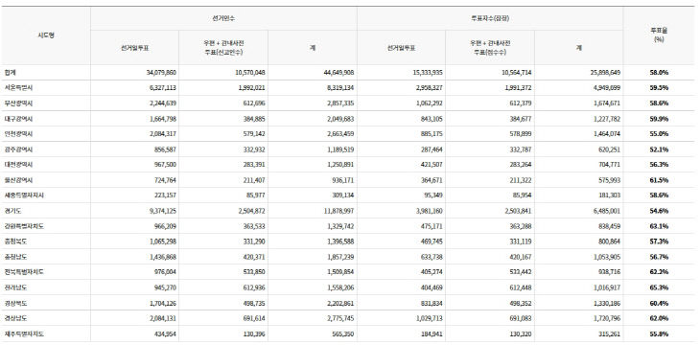Select the 부산광역시 row label
Screen dimensions: 700x345
click(x=19, y=103)
